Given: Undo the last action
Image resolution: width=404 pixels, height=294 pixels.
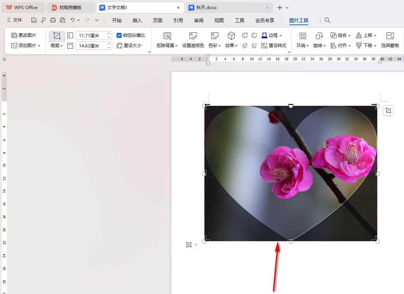Looking at the screenshot, I should (x=73, y=20).
